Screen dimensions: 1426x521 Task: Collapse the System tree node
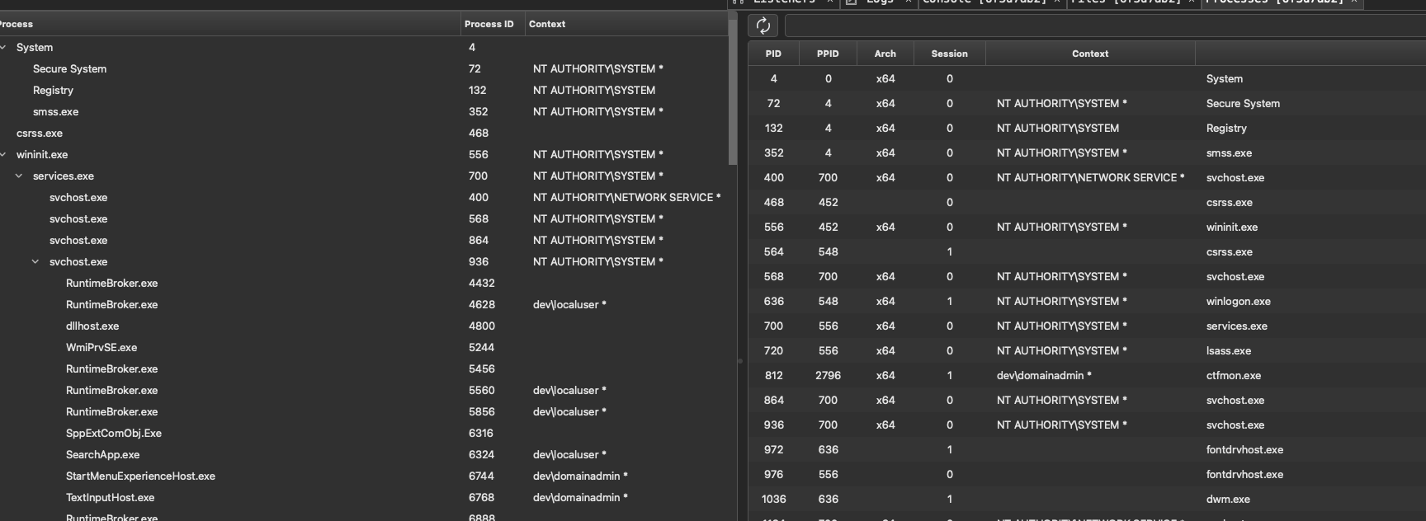3,48
